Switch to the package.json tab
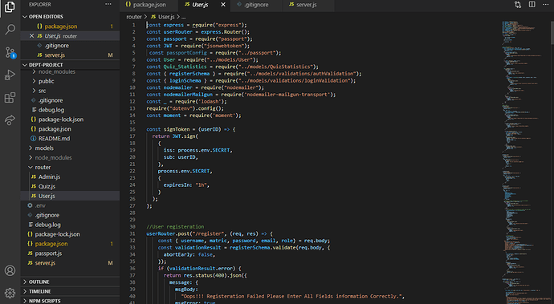The width and height of the screenshot is (554, 304). pyautogui.click(x=148, y=5)
